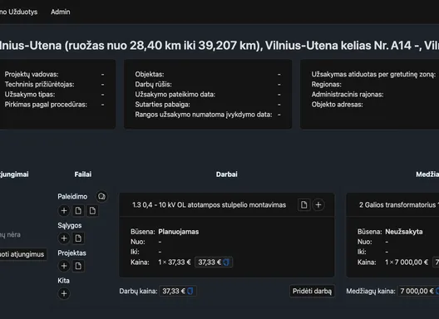Screen dimensions: 439x319
Task: Click the Užsakymas atiduotas per gretutinę zoną label
Action: pyautogui.click(x=373, y=75)
